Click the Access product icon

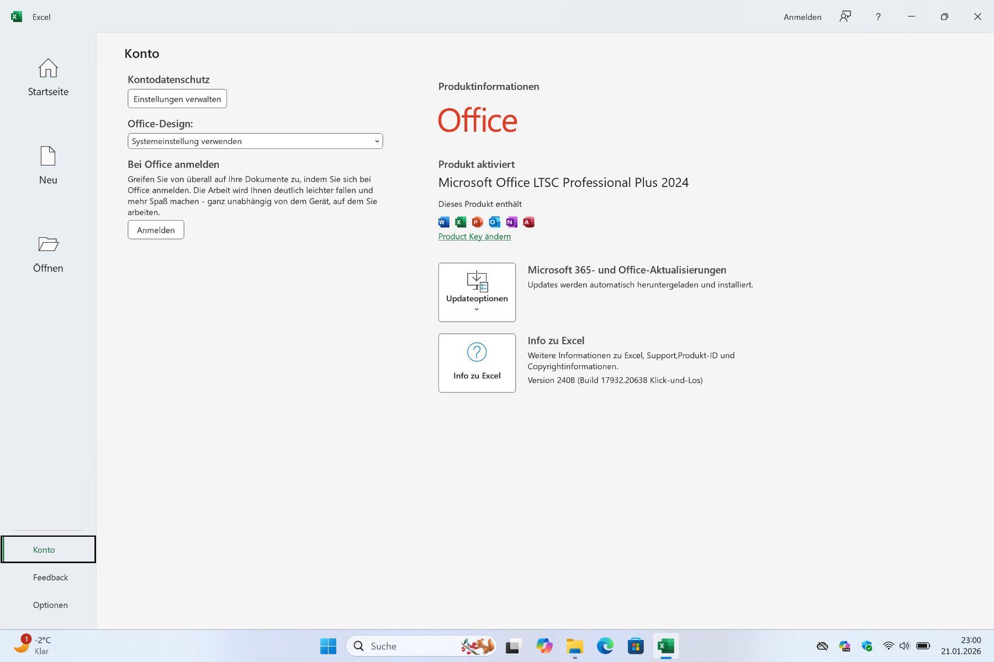click(528, 222)
